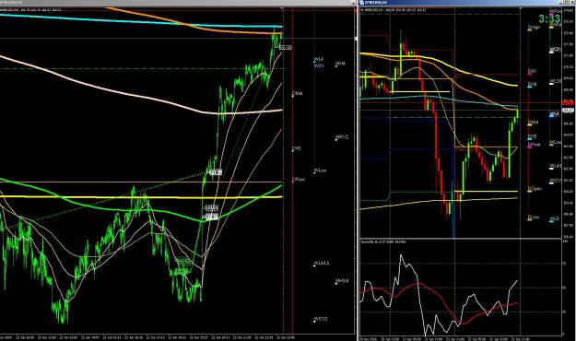Select the chart shift triangle atop left chart
576x341 pixels.
click(x=282, y=7)
